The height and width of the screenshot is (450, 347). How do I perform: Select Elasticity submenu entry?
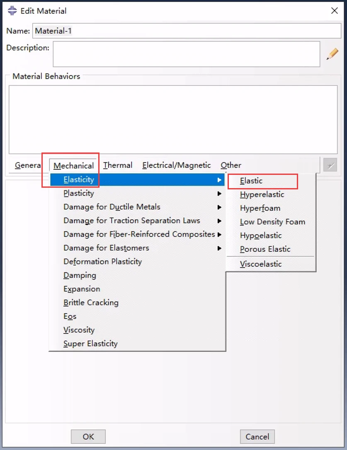click(x=137, y=180)
